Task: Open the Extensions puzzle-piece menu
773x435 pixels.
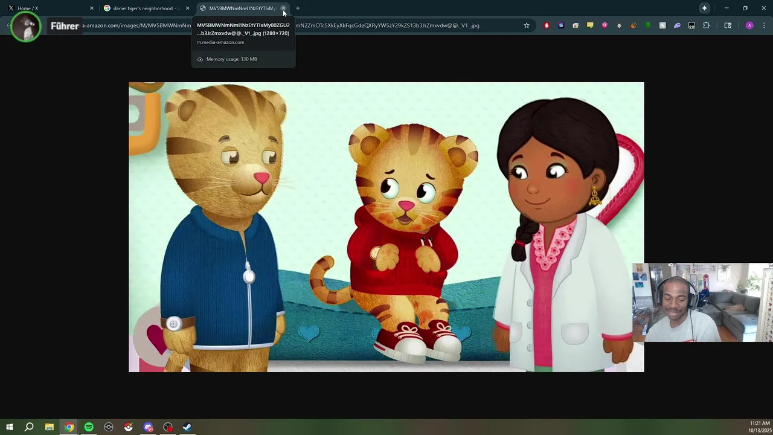Action: (707, 25)
